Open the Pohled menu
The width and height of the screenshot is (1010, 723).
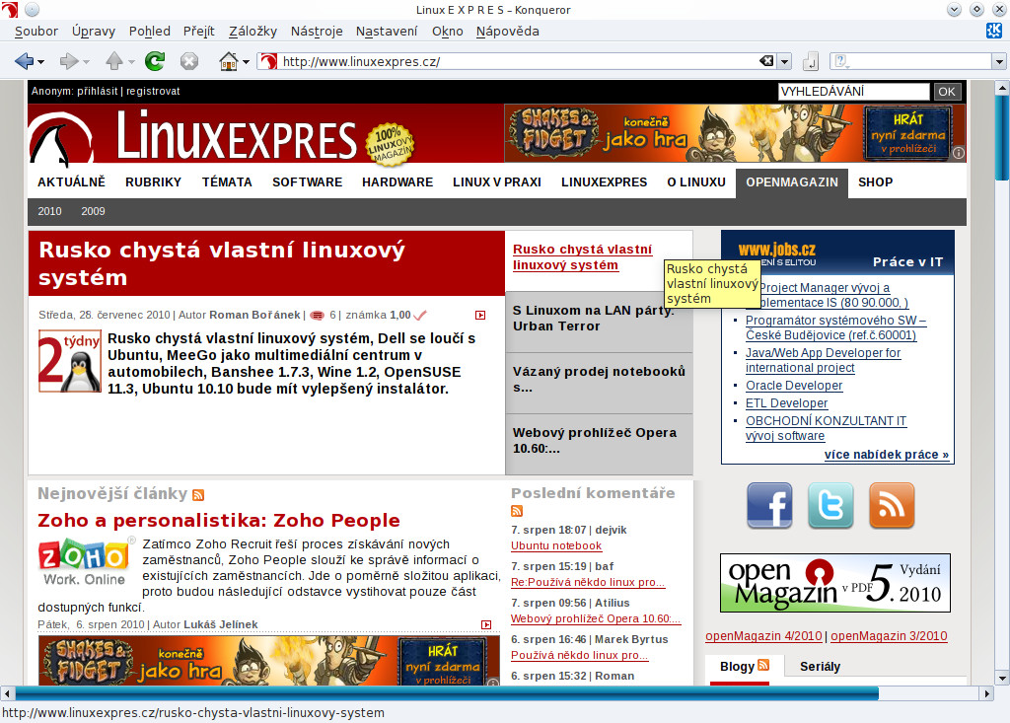click(x=150, y=31)
